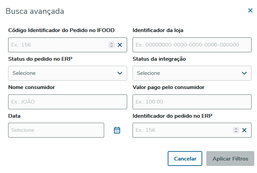257x173 pixels.
Task: Decrease the ERP order identifier value
Action: [236, 132]
